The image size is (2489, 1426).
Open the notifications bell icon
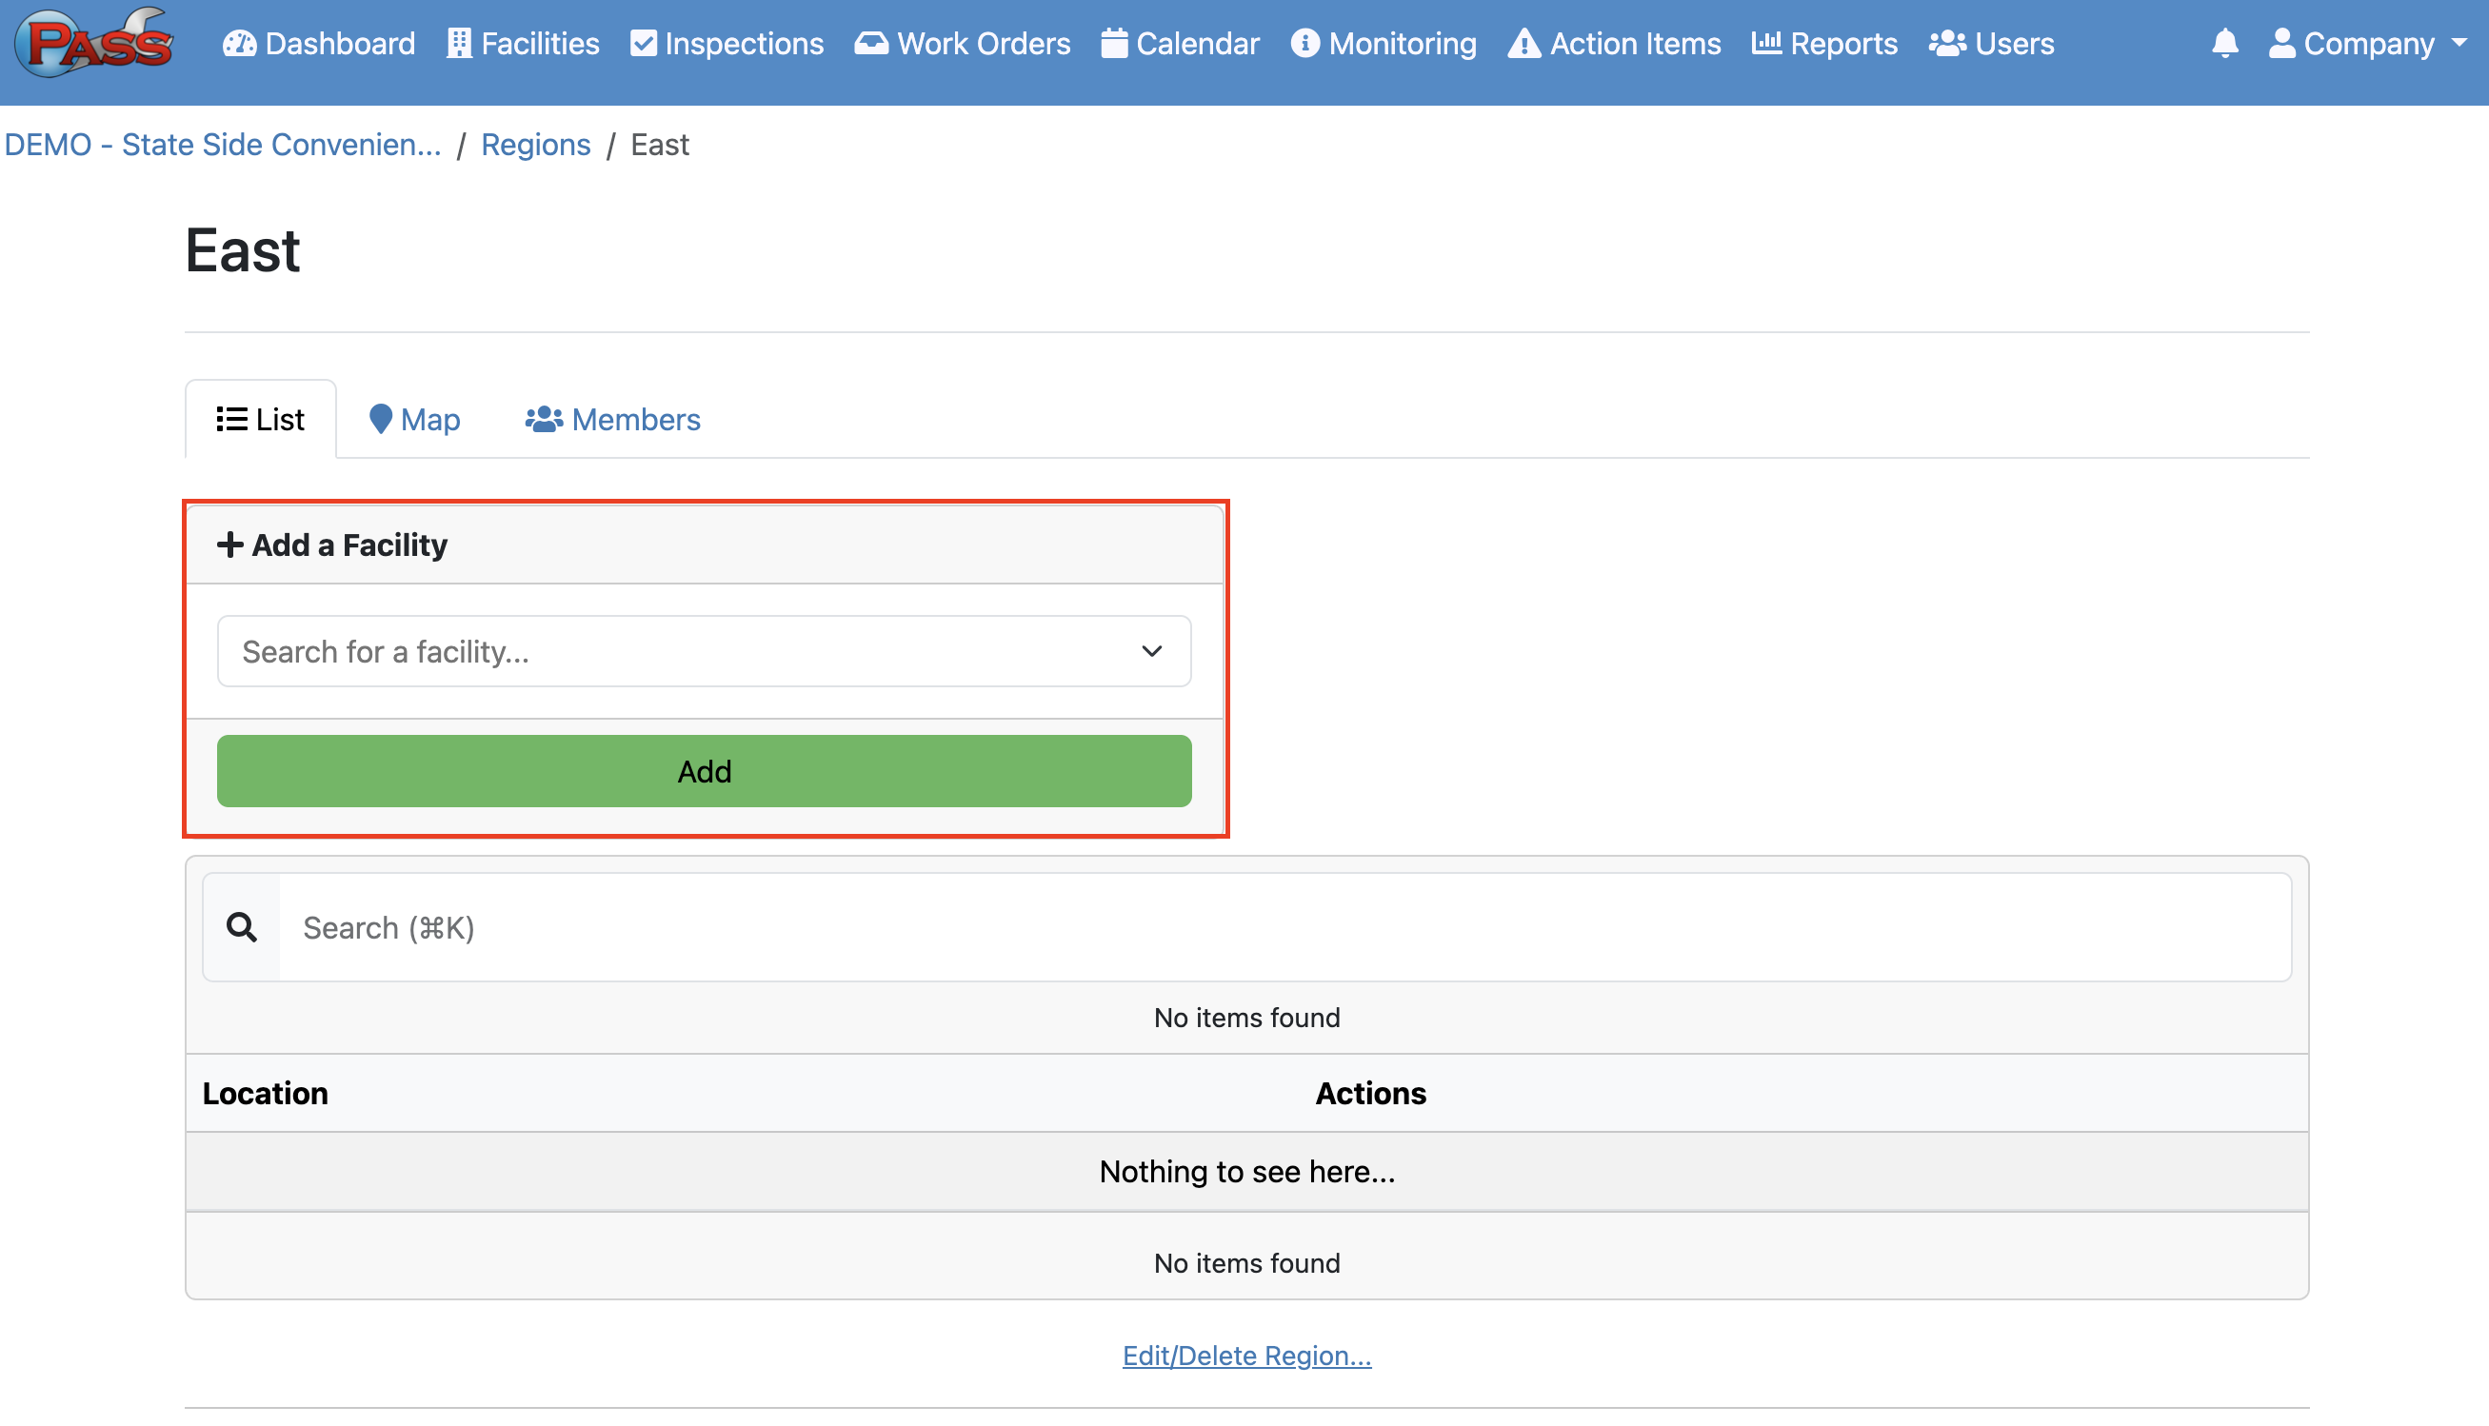[x=2224, y=43]
